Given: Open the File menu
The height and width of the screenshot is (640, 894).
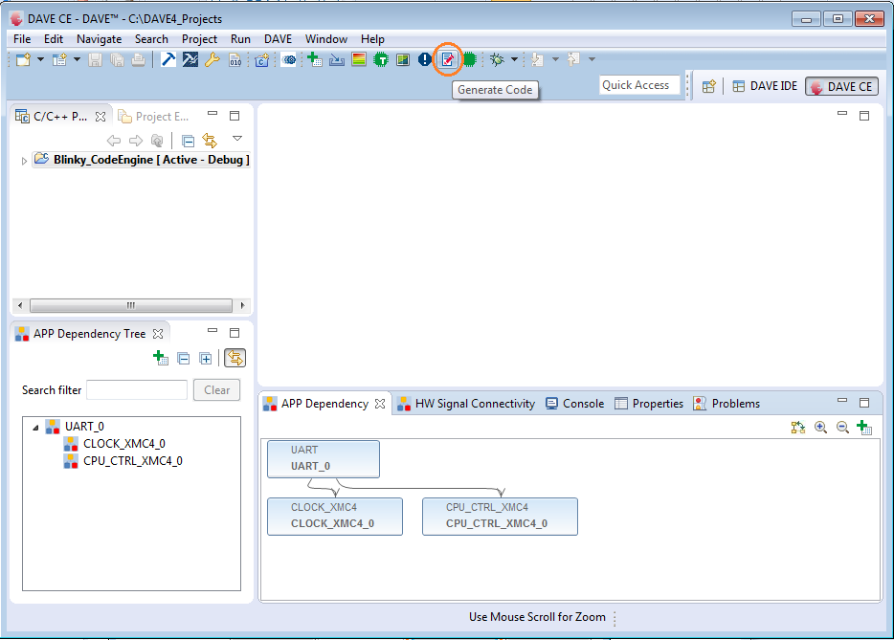Looking at the screenshot, I should [22, 39].
